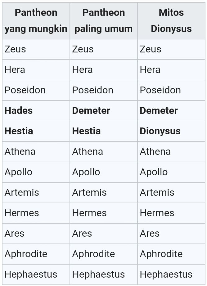Click the "Pantheon paling umum" column header
This screenshot has width=207, height=286.
coord(104,21)
